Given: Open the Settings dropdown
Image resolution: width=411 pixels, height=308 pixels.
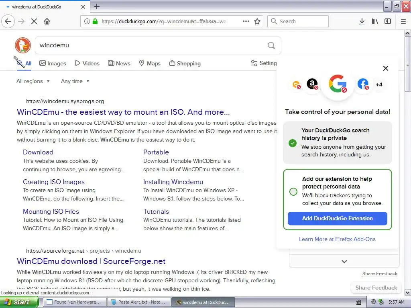Looking at the screenshot, I should point(264,63).
